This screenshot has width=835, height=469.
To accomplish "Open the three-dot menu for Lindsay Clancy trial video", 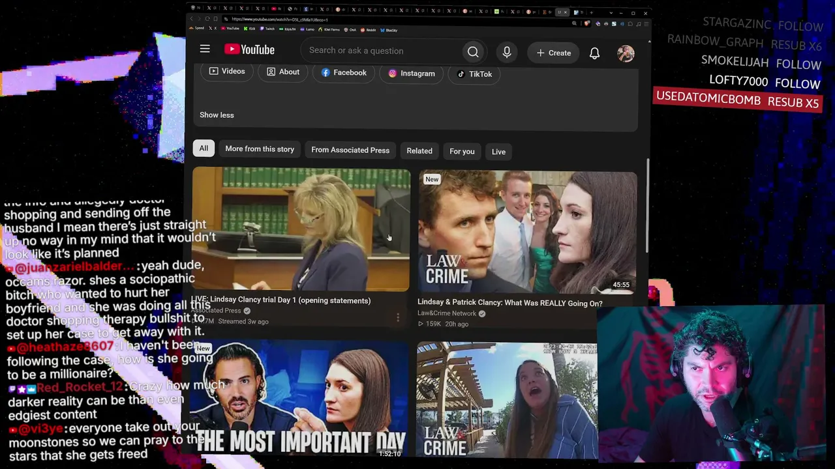I will pos(398,318).
